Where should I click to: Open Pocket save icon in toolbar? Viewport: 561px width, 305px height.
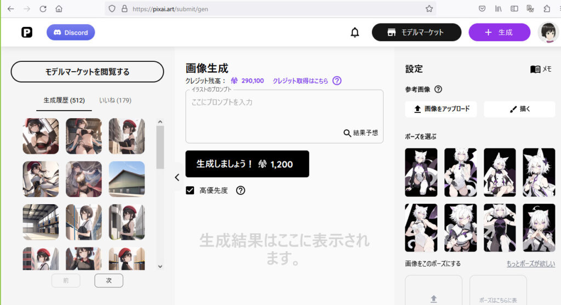point(482,9)
